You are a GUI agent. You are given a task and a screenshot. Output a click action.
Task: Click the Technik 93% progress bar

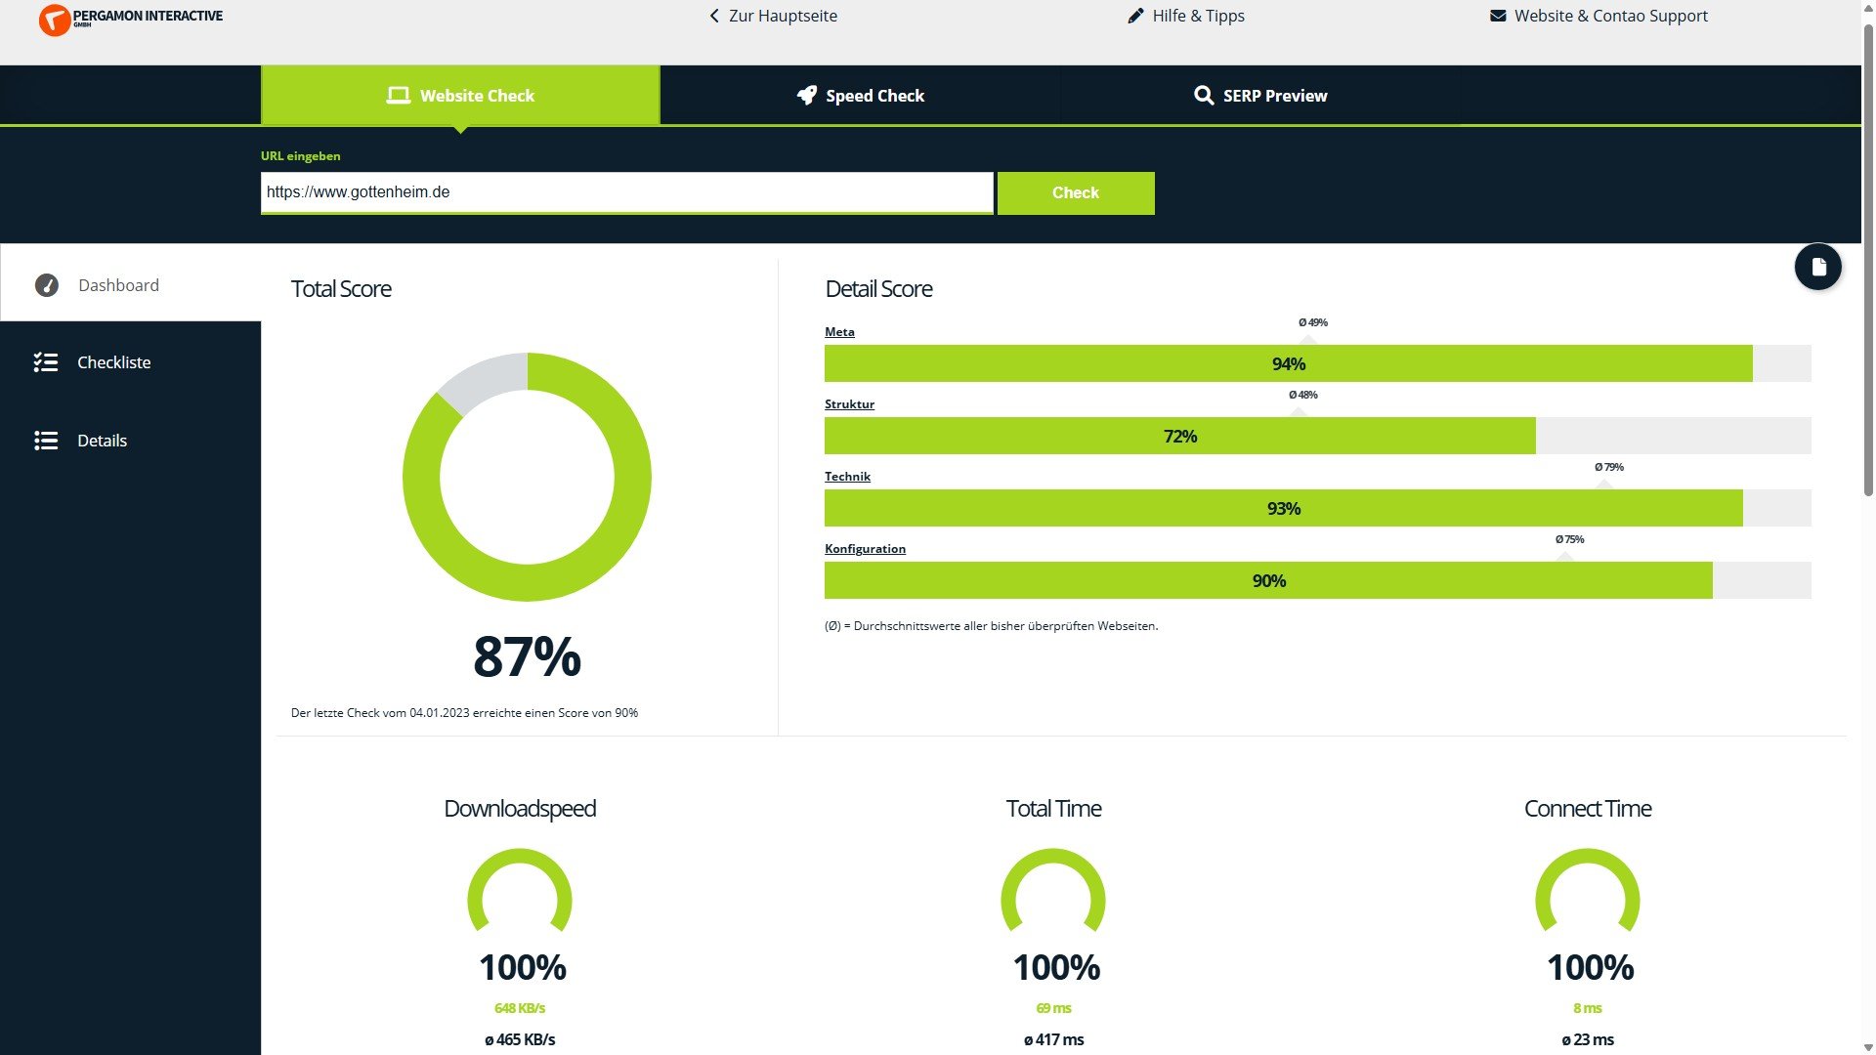(x=1283, y=508)
